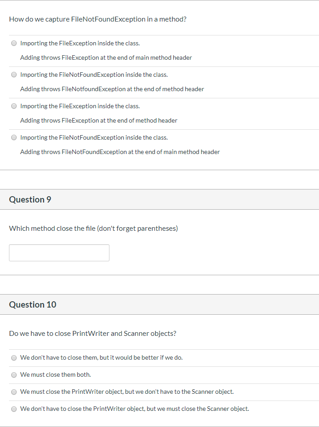Image resolution: width=319 pixels, height=427 pixels.
Task: Choose the radio button for the throws FileNotfoundException method header option
Action: point(14,75)
